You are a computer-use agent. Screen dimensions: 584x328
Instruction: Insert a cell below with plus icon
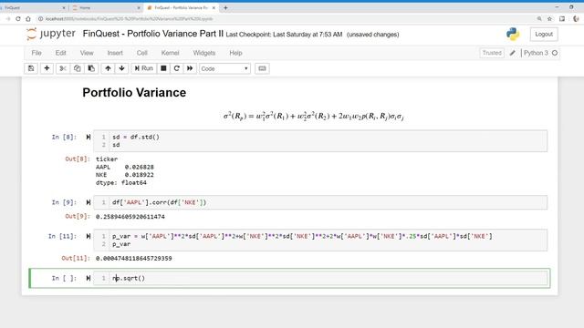tap(47, 68)
